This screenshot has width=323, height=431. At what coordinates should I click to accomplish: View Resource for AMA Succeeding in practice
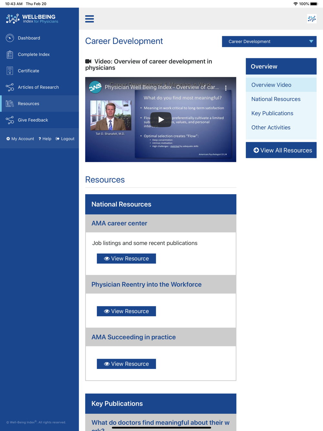pyautogui.click(x=126, y=364)
